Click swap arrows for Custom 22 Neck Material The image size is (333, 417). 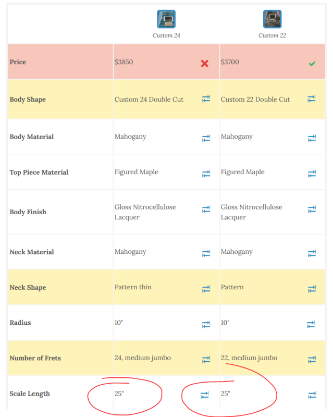312,253
